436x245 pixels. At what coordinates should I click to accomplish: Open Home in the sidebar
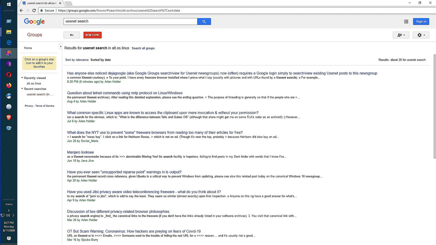click(28, 48)
